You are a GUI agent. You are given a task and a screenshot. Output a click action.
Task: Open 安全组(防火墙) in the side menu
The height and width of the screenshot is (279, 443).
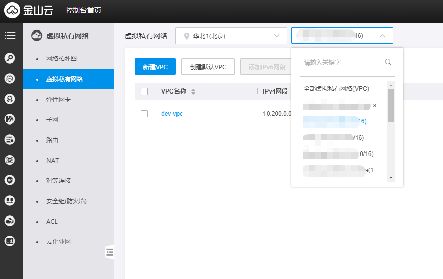point(67,201)
